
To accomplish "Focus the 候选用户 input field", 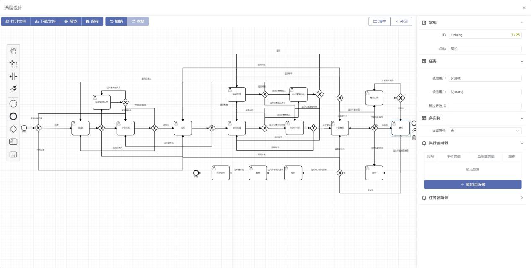I will [x=485, y=92].
